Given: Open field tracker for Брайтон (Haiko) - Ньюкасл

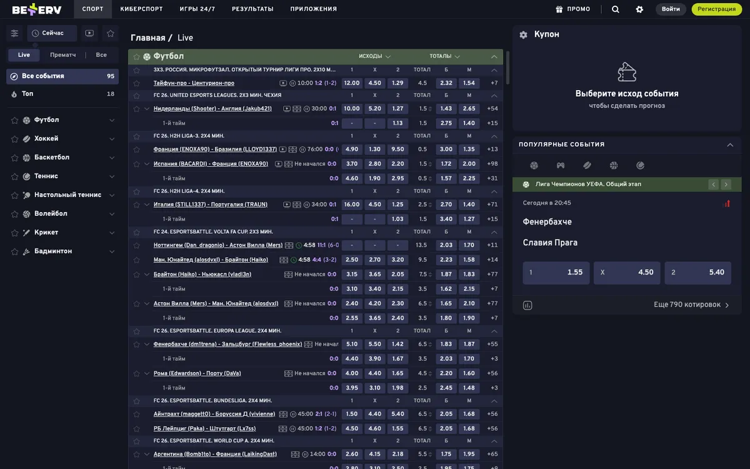Looking at the screenshot, I should tap(288, 275).
